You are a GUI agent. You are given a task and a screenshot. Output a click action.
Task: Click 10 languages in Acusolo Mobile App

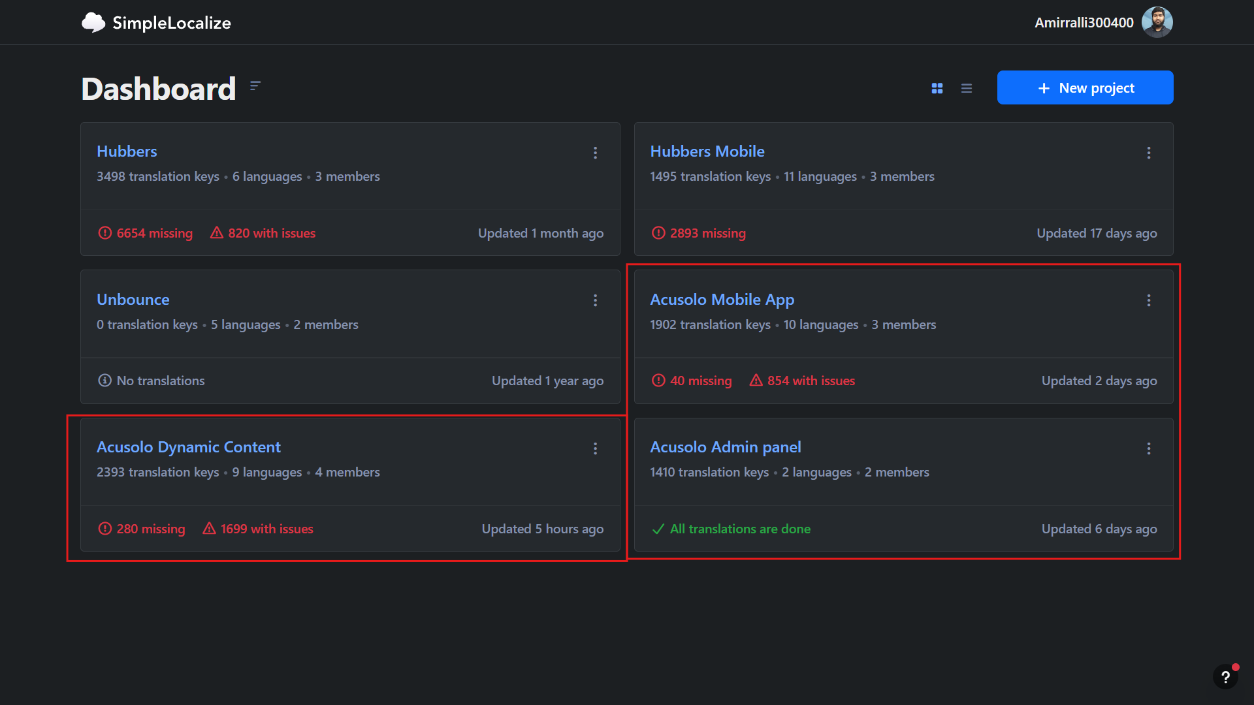(821, 324)
